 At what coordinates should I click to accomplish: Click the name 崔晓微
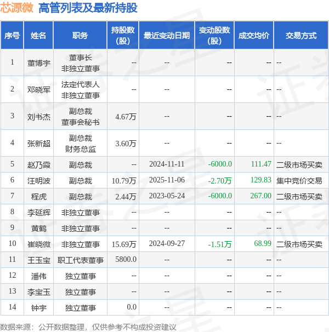[x=39, y=244]
